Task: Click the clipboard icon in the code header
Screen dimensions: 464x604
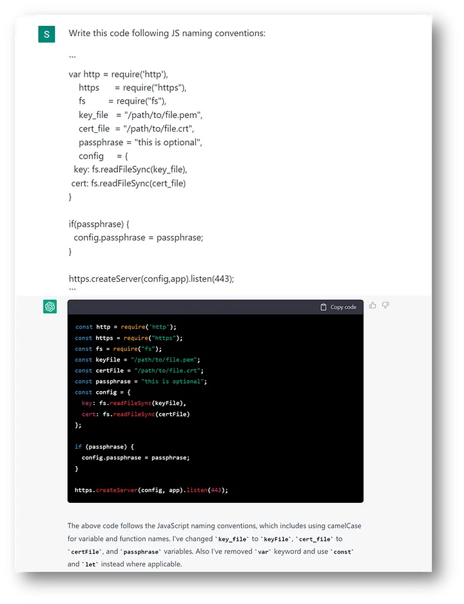Action: 324,307
